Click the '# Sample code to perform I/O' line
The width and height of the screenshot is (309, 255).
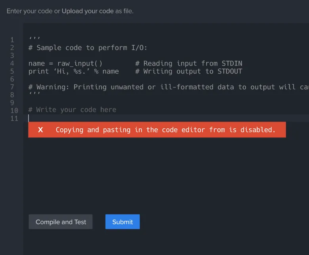pyautogui.click(x=88, y=48)
